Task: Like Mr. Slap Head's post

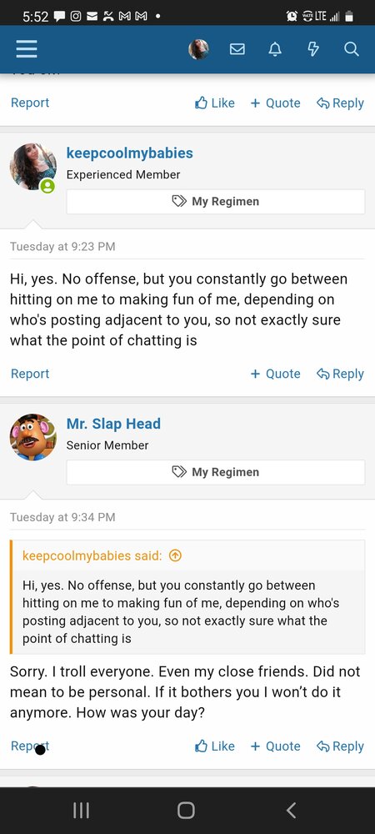Action: pyautogui.click(x=215, y=746)
